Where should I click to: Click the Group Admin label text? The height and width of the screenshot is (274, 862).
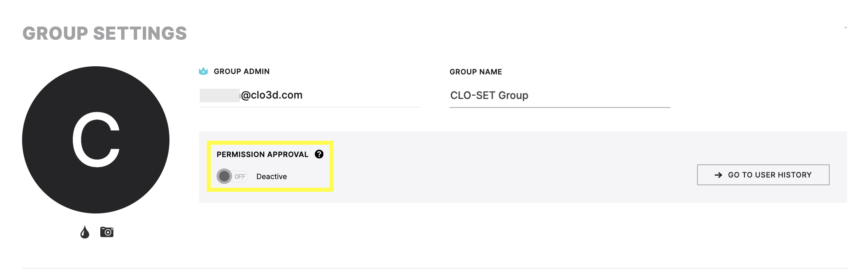click(x=241, y=72)
